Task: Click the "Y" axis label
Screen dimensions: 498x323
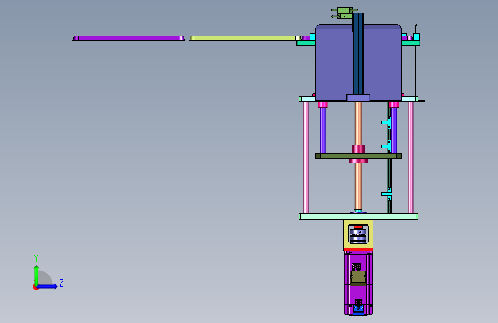Action: pyautogui.click(x=36, y=259)
